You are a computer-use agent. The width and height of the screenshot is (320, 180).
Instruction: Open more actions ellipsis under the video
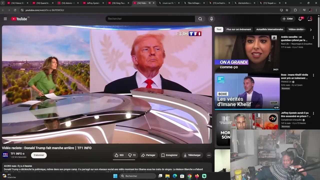click(209, 155)
